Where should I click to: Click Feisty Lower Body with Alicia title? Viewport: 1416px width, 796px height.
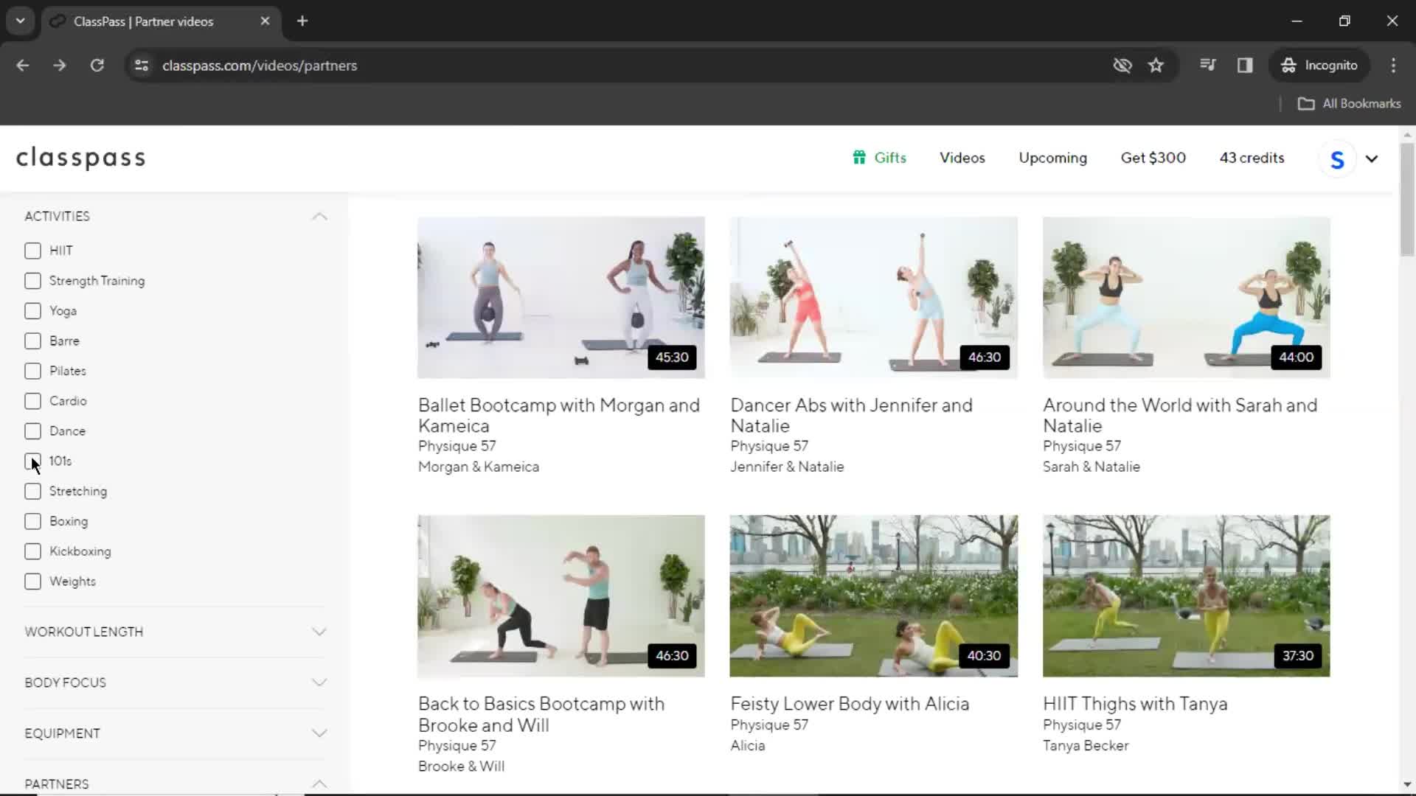tap(850, 704)
